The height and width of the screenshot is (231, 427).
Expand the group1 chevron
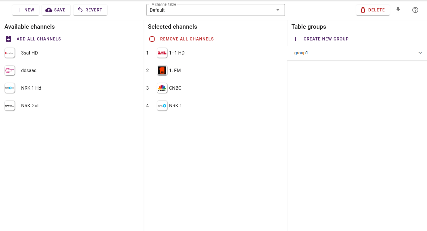[x=420, y=53]
